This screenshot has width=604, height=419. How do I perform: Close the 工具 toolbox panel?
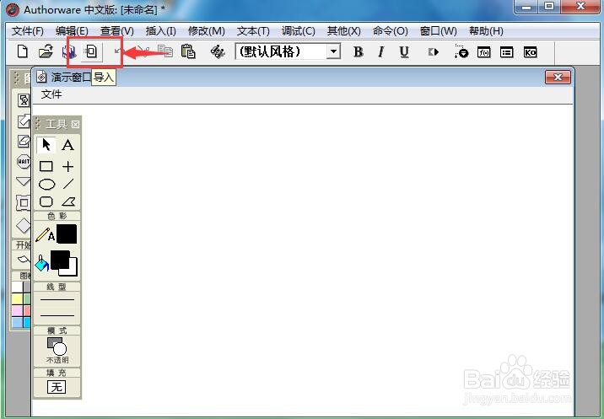[x=76, y=124]
